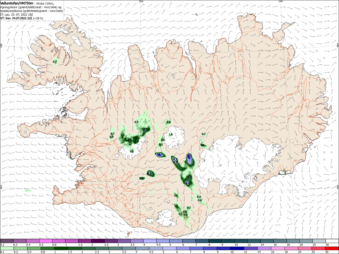Select the 1.5 precipitation value label

[123, 135]
